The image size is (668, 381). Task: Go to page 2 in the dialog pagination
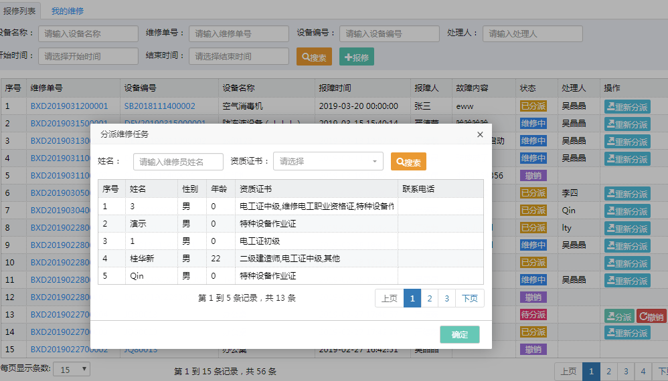pos(430,298)
